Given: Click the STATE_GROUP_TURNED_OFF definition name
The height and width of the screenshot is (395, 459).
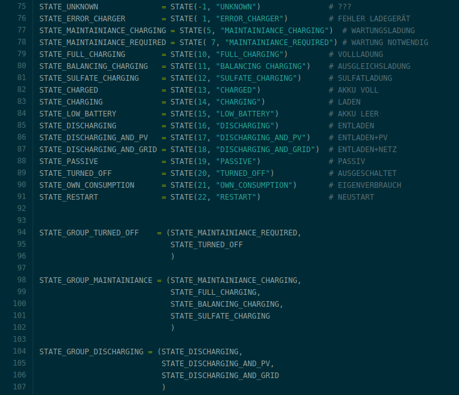Looking at the screenshot, I should point(89,233).
